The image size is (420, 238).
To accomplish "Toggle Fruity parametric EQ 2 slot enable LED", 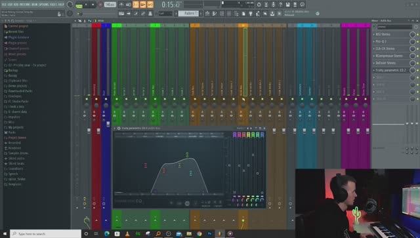I will click(x=417, y=70).
